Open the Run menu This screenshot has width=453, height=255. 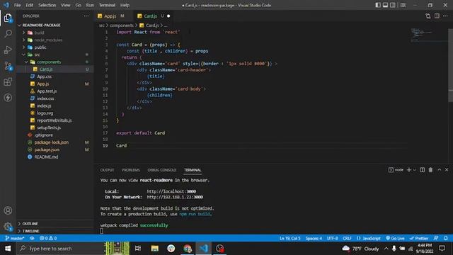tap(90, 5)
